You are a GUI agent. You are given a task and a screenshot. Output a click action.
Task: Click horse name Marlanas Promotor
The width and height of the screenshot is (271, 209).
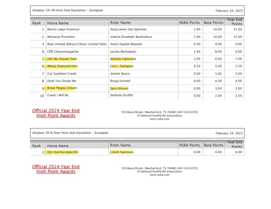pos(61,37)
